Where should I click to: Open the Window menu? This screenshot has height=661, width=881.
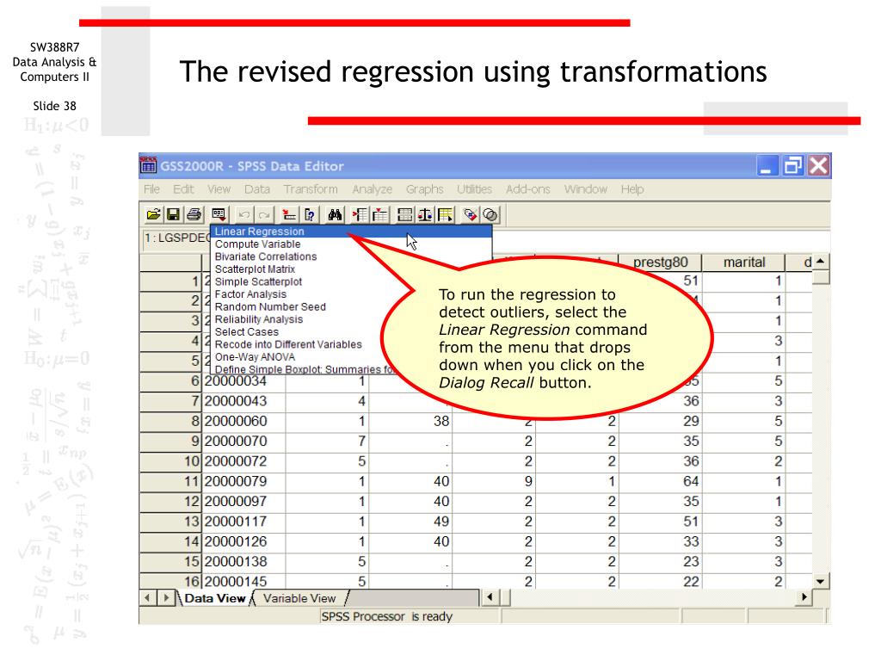click(x=585, y=188)
